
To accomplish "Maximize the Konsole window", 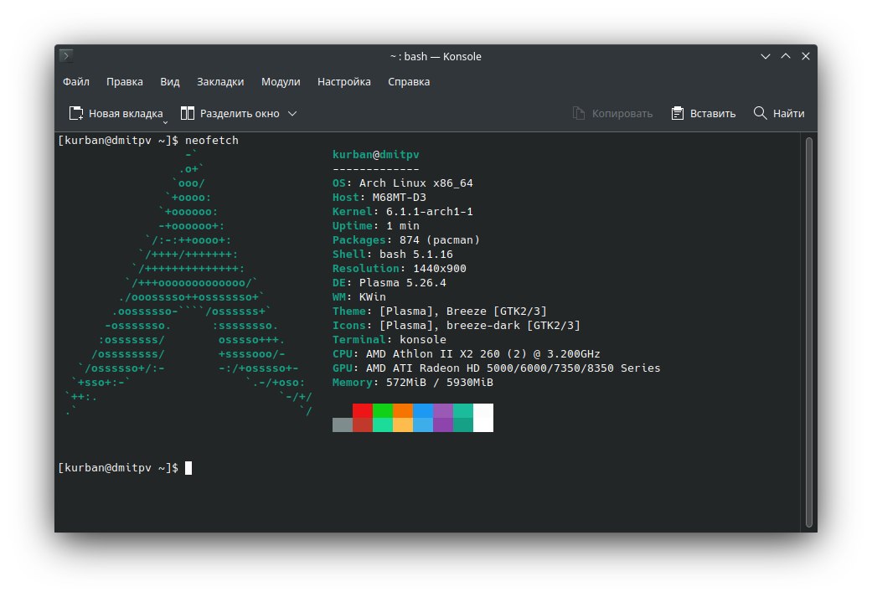I will [x=785, y=56].
